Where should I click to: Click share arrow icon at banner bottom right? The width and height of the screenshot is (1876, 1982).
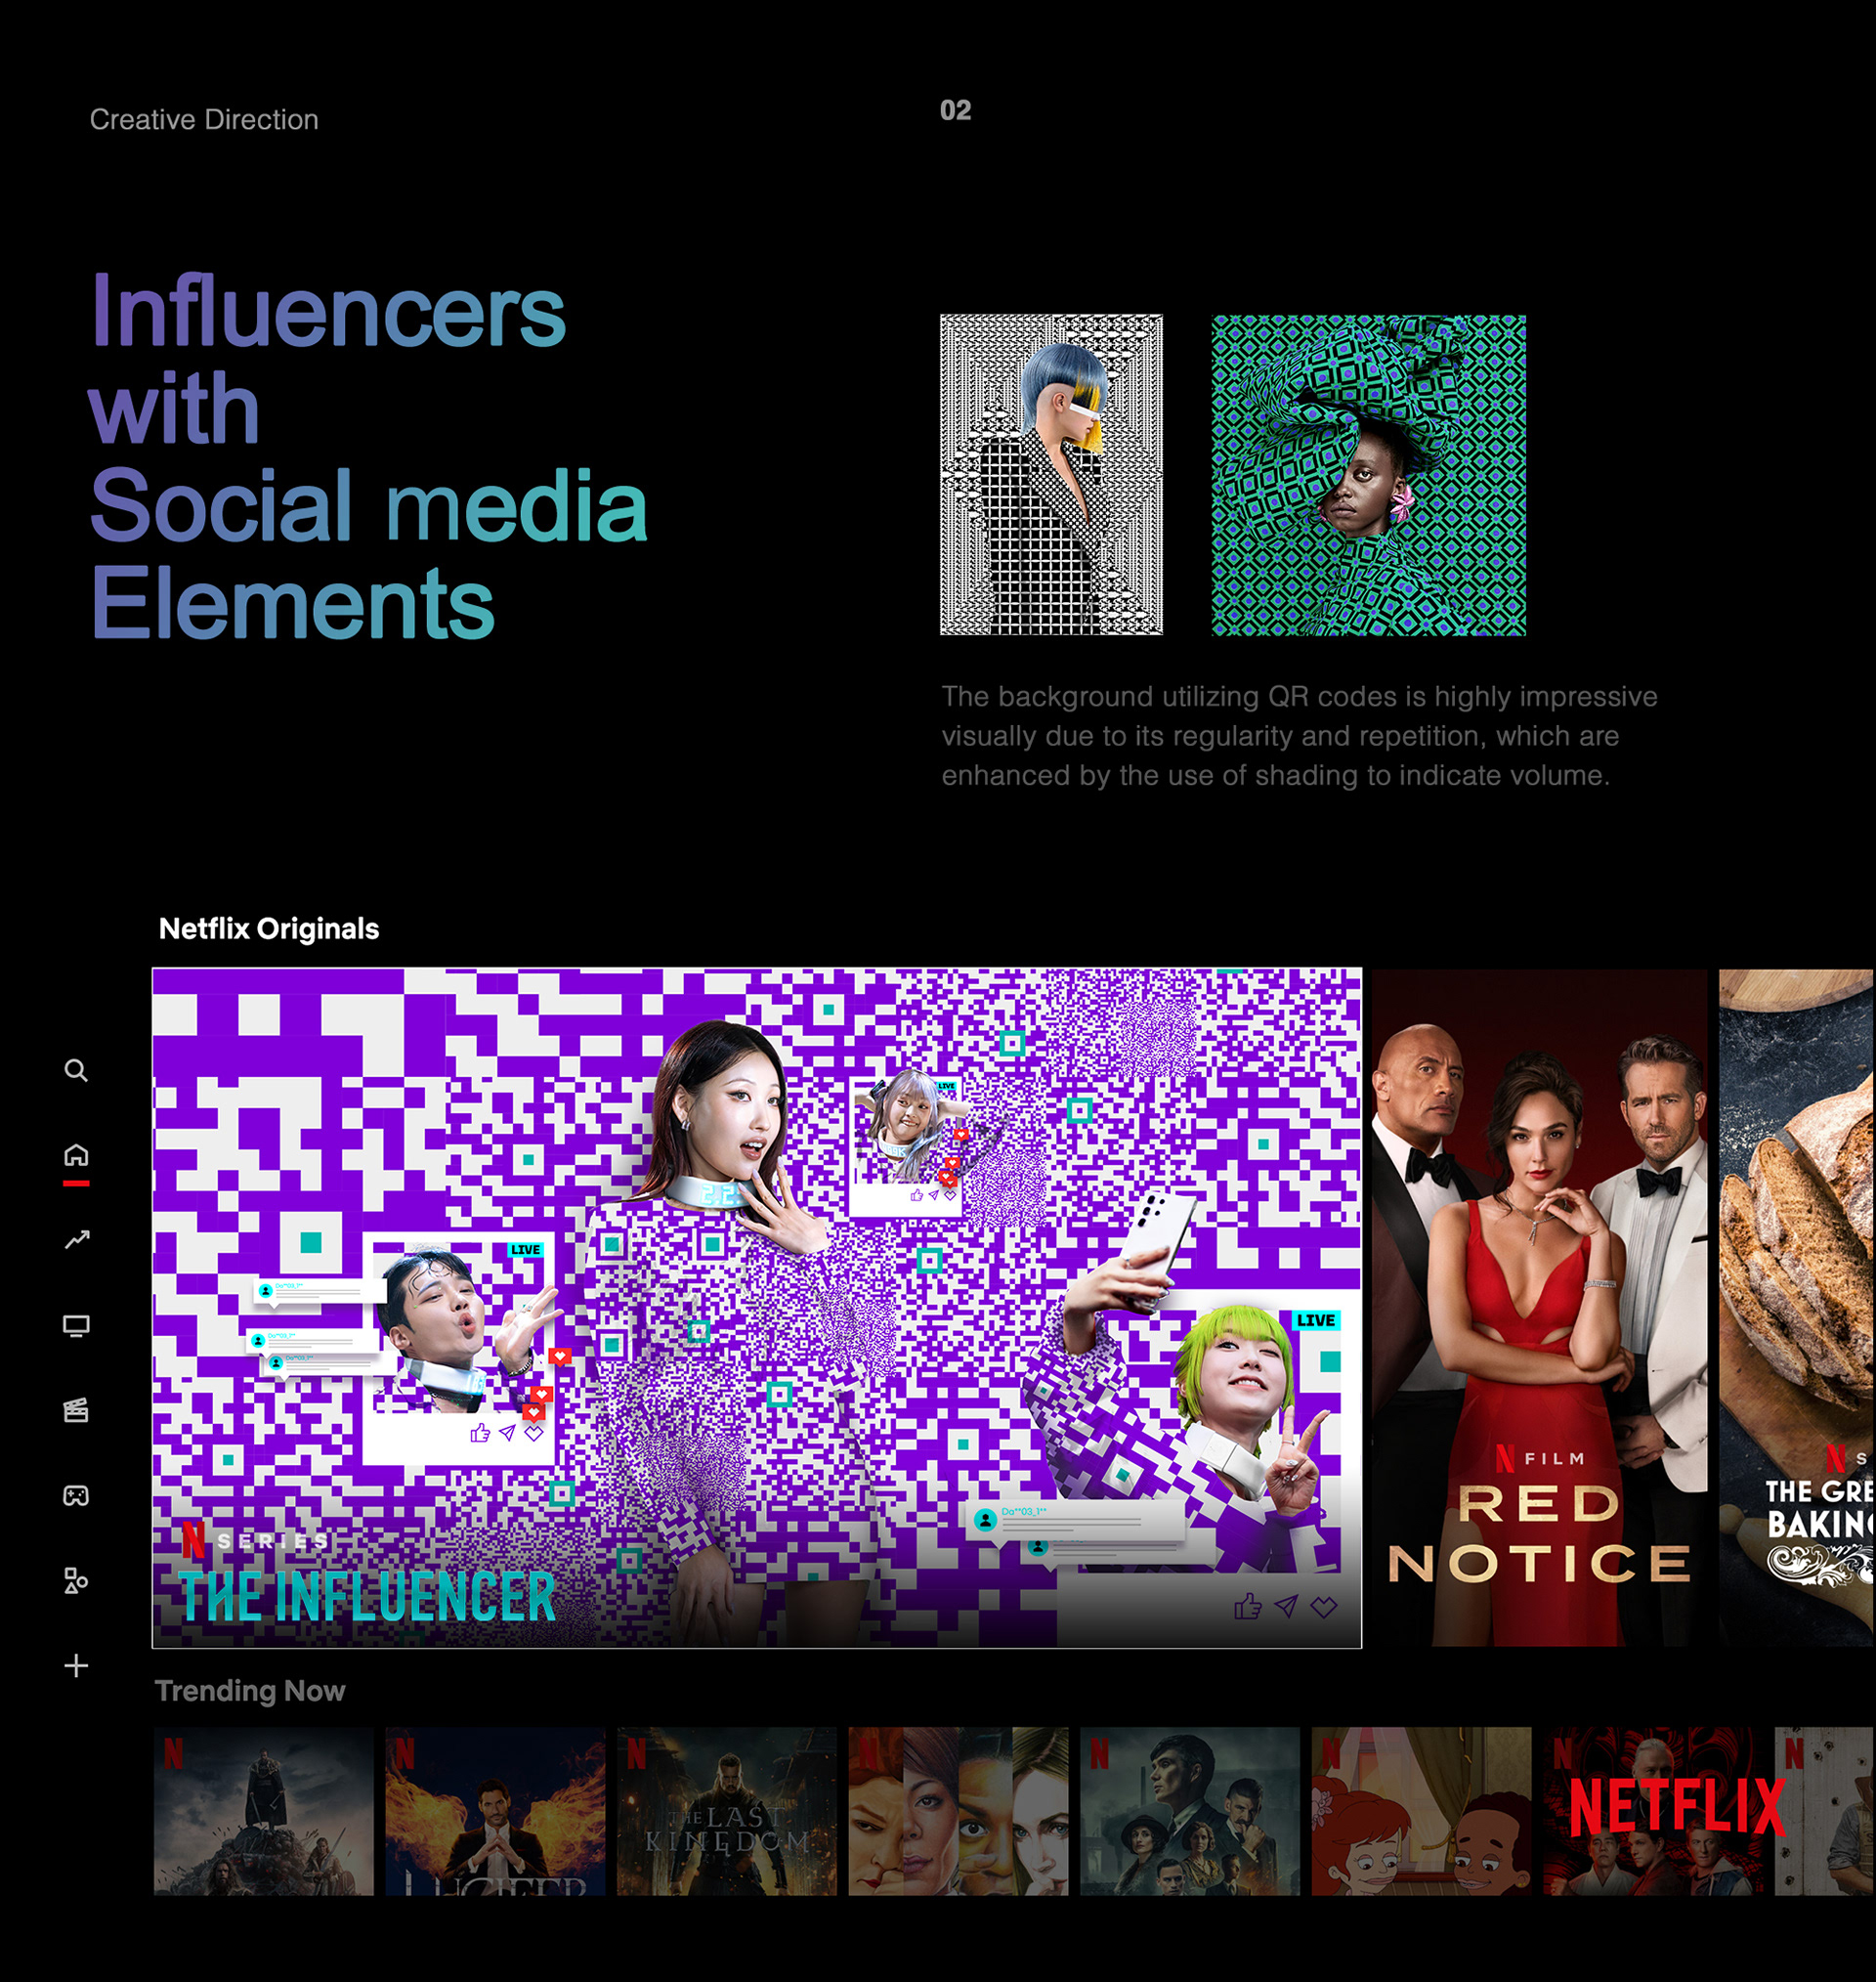click(1286, 1606)
